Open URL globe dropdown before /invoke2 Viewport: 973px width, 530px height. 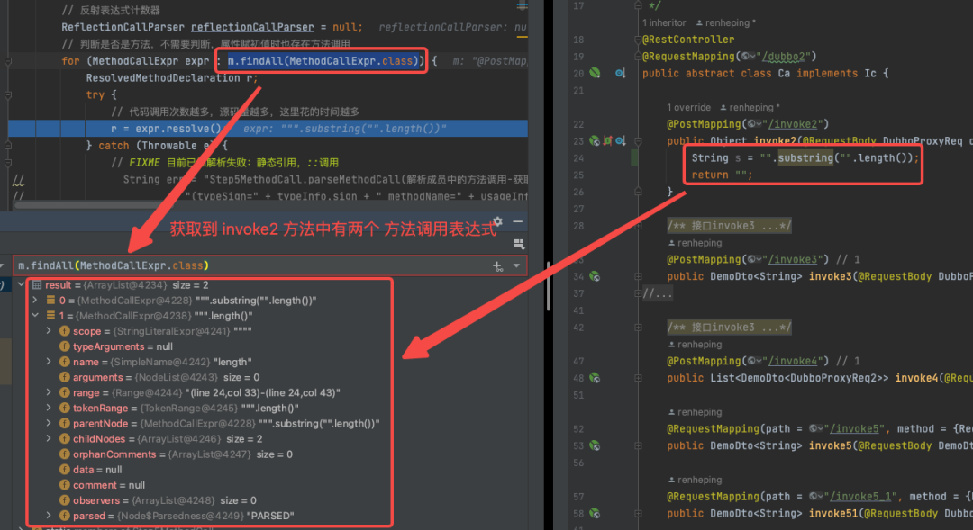pos(755,124)
